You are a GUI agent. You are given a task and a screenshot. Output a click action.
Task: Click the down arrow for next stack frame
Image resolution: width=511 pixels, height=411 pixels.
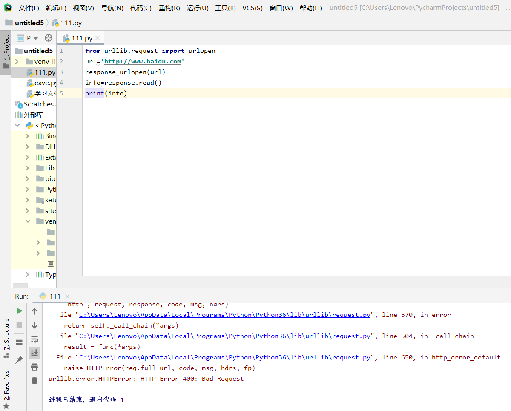(34, 325)
